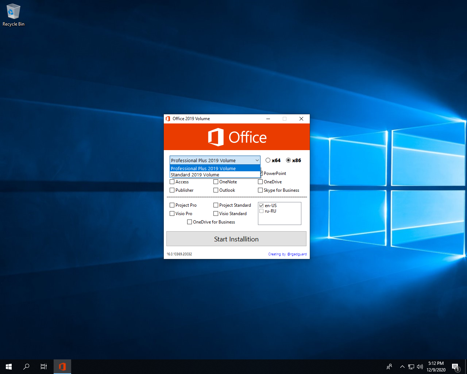Close the Office 2019 Volume window

coord(301,119)
